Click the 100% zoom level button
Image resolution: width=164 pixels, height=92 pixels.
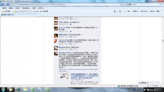point(156,86)
